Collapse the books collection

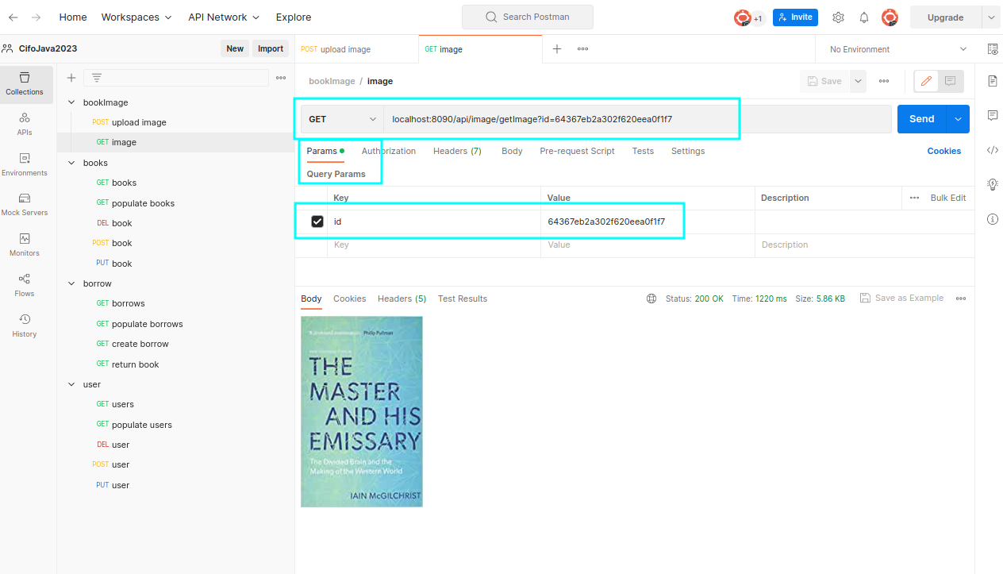[x=71, y=163]
